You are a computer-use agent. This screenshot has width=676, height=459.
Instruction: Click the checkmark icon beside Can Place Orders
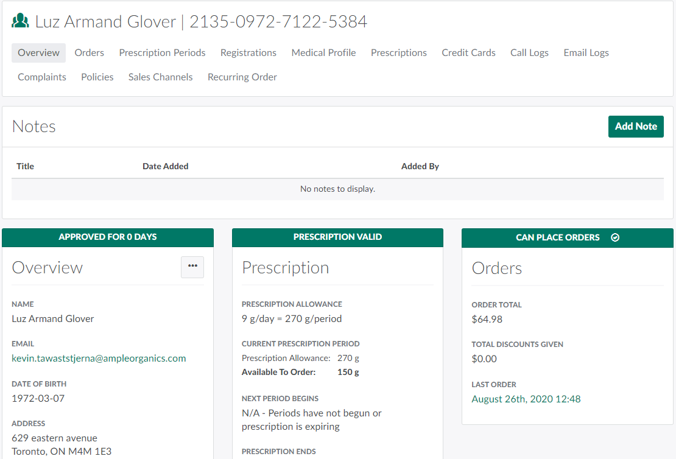pos(615,237)
